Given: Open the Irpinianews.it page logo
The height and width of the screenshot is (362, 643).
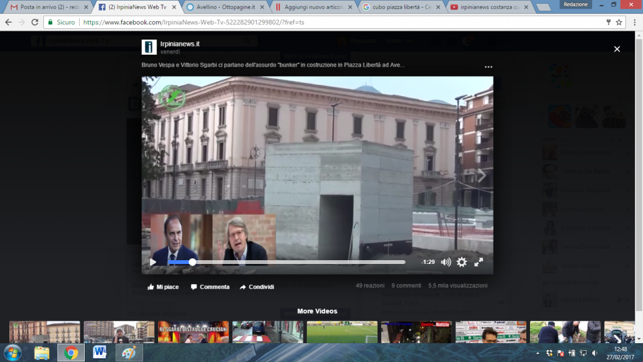Looking at the screenshot, I should tap(149, 47).
